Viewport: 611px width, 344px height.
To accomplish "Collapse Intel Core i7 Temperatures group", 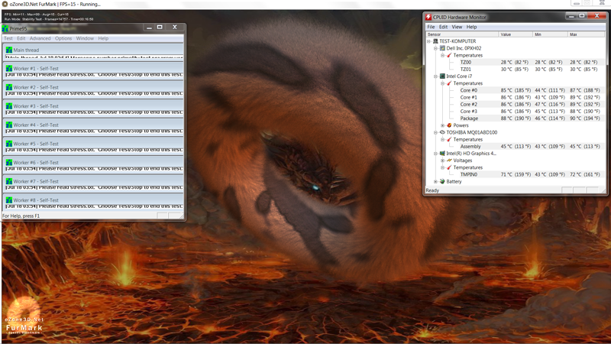I will (x=443, y=83).
